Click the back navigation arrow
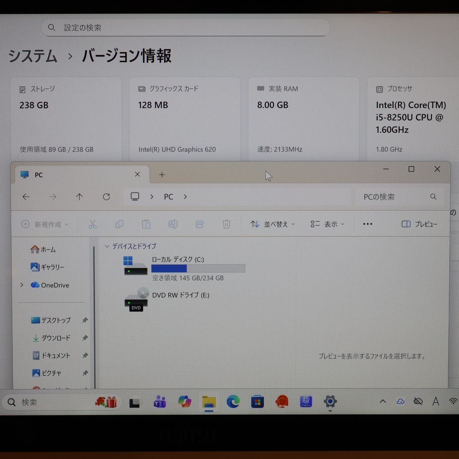 (26, 197)
